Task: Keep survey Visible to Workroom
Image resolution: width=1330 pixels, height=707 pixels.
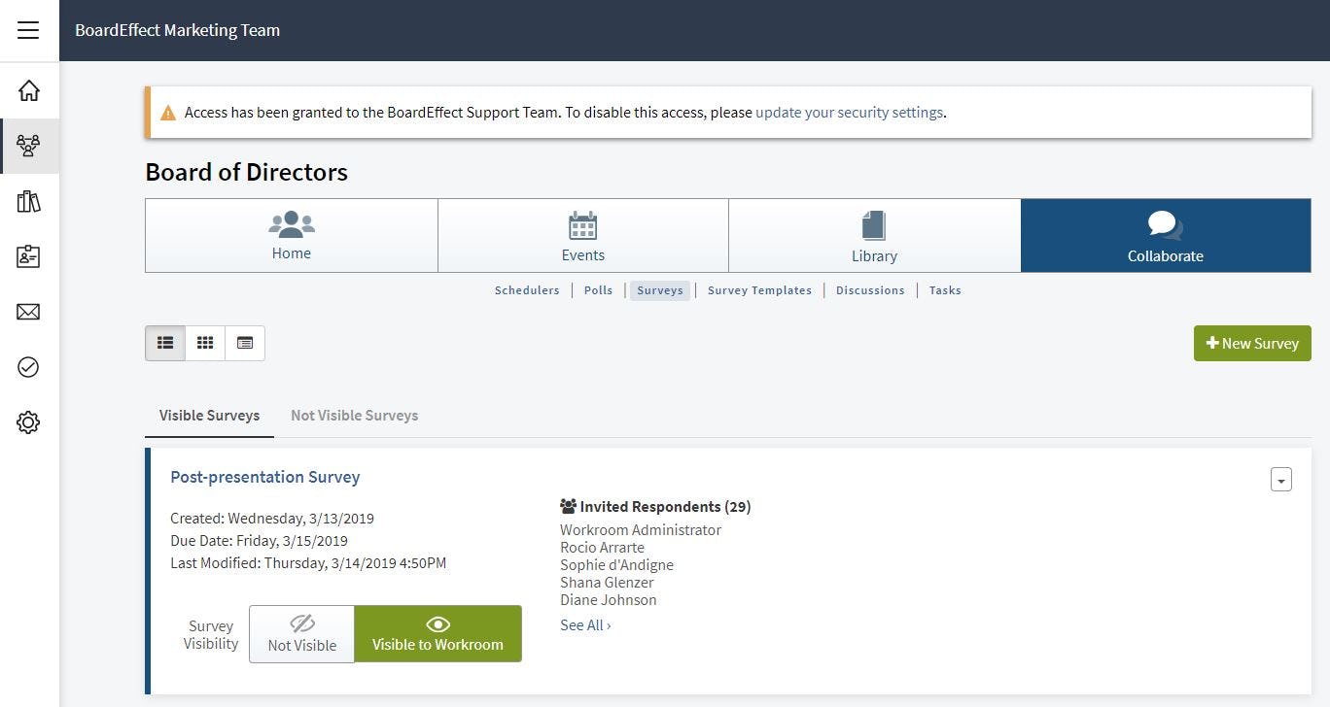Action: [437, 633]
